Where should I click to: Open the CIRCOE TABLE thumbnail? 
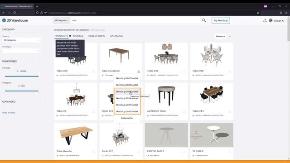[x=166, y=135]
